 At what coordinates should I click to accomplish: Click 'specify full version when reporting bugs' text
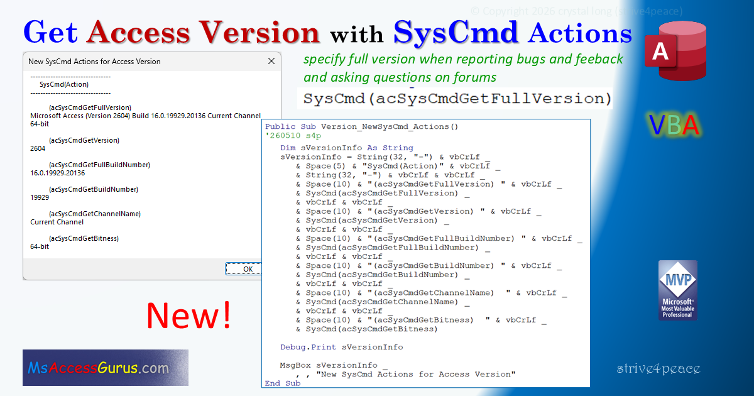coord(463,59)
